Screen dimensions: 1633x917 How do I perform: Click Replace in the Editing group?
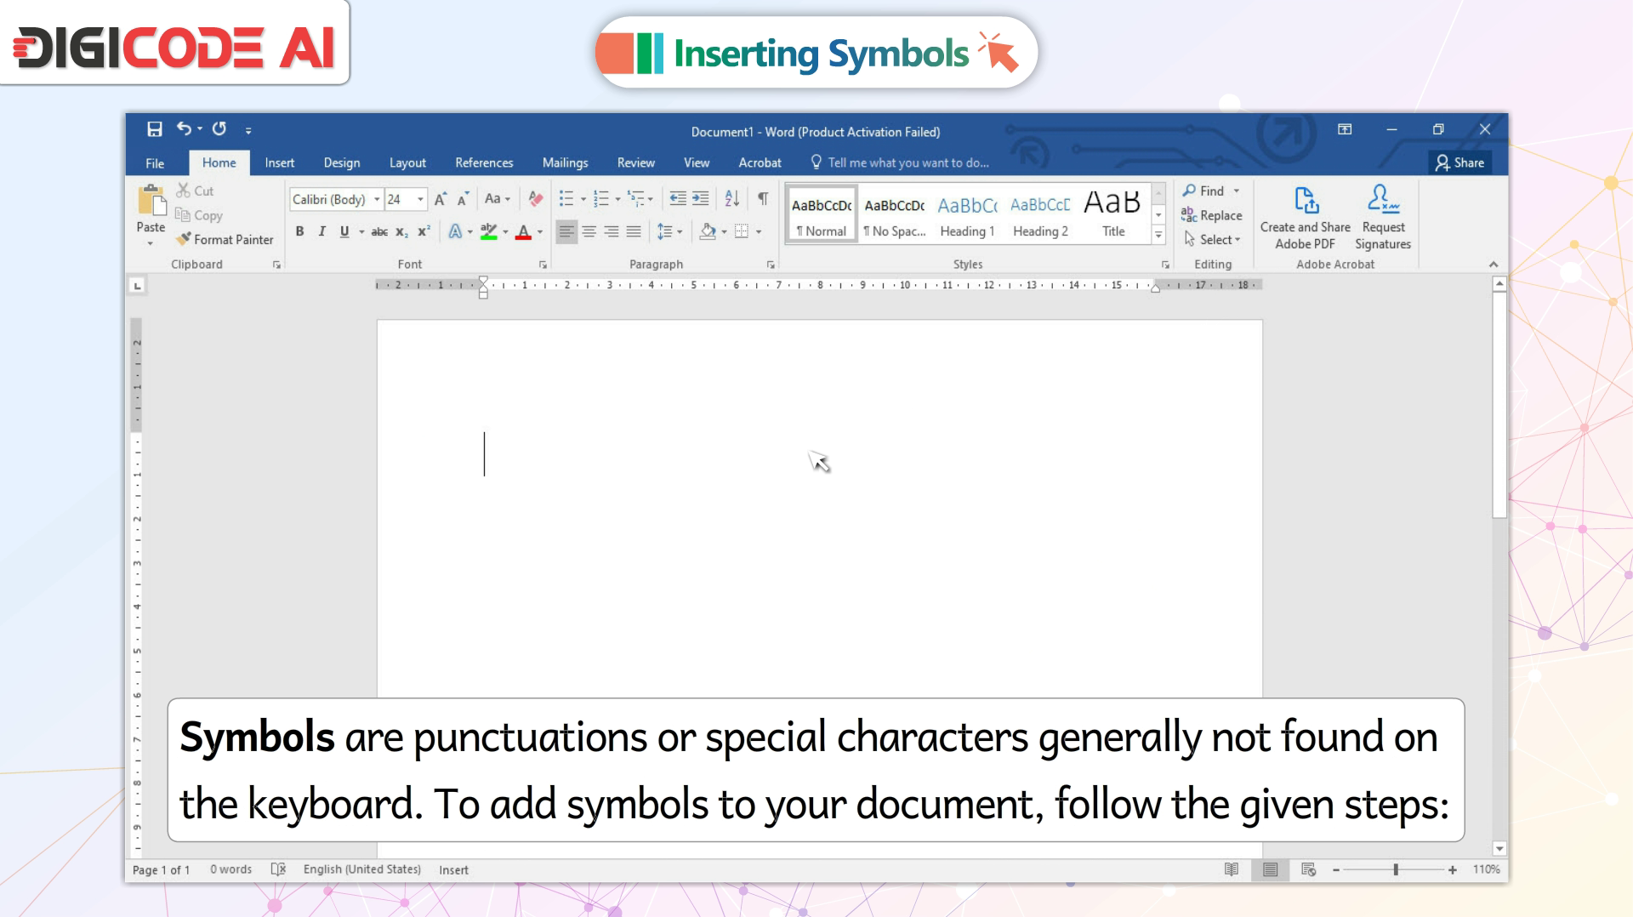pyautogui.click(x=1212, y=215)
